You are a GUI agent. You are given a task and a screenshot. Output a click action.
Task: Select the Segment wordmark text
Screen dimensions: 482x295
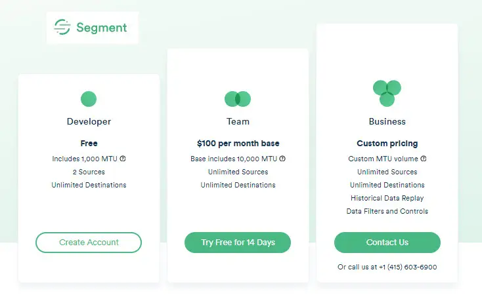(101, 28)
